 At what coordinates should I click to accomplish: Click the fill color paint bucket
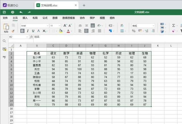[x=61, y=31]
